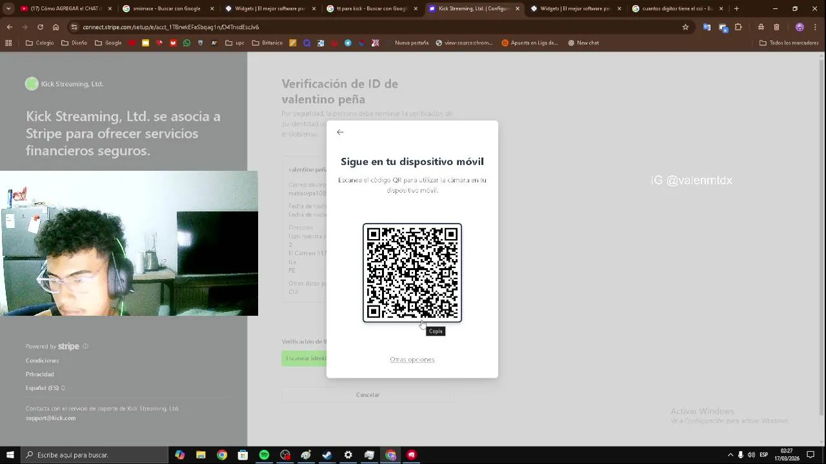Screen dimensions: 826x464
Task: Click the taskbar search box
Action: [x=94, y=455]
